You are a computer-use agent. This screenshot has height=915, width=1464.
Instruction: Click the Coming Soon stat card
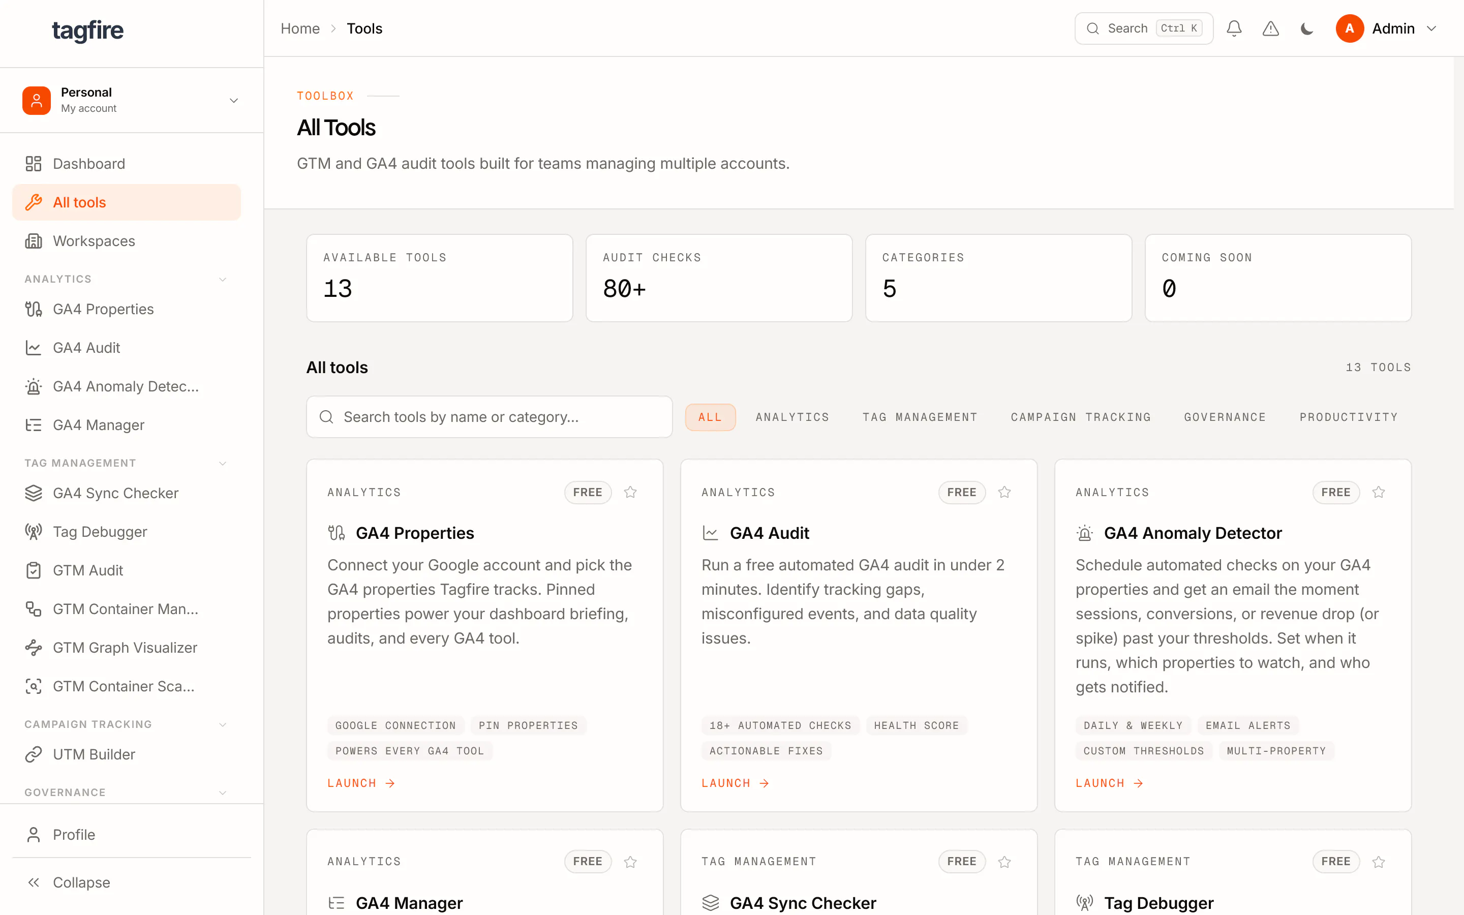(1278, 278)
